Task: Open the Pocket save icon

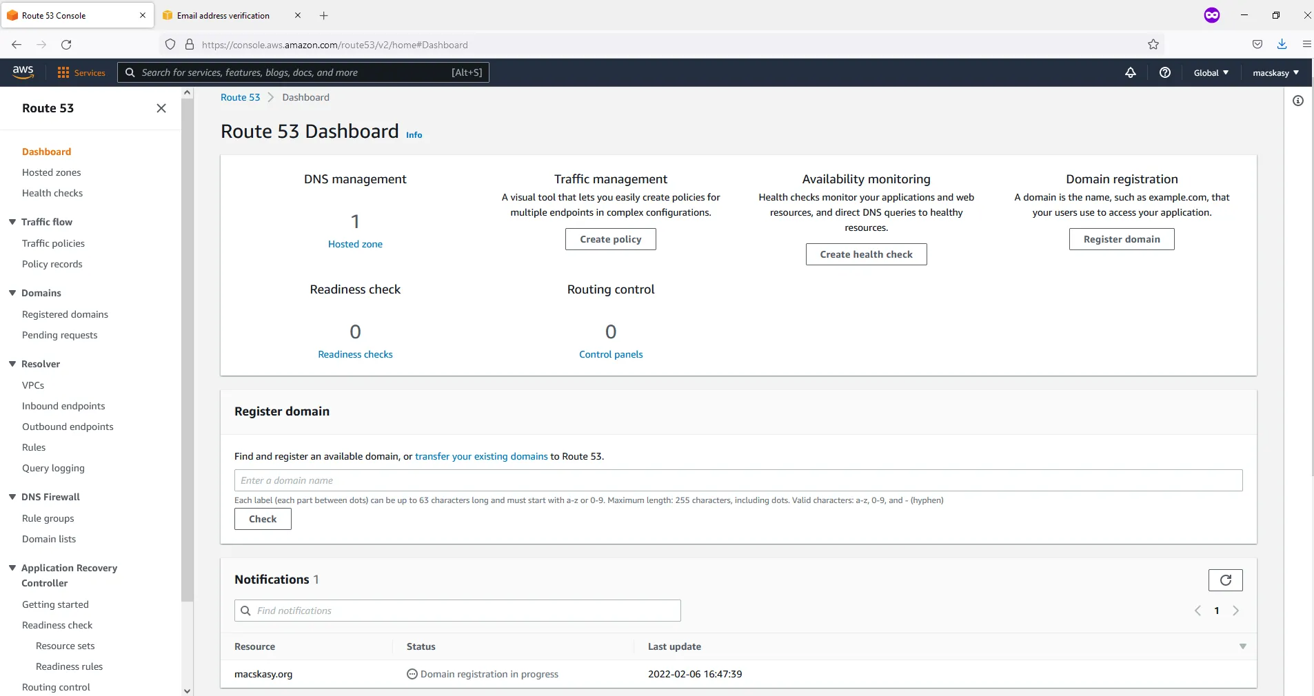Action: pyautogui.click(x=1257, y=44)
